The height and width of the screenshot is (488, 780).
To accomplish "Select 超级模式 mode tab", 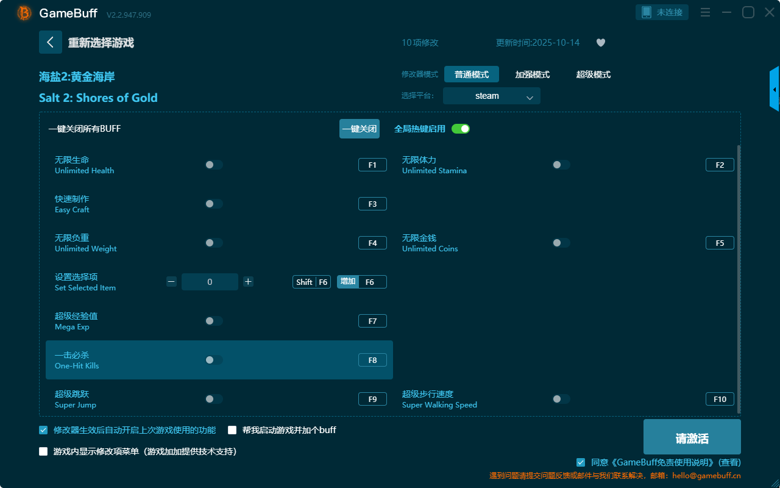I will (x=593, y=74).
